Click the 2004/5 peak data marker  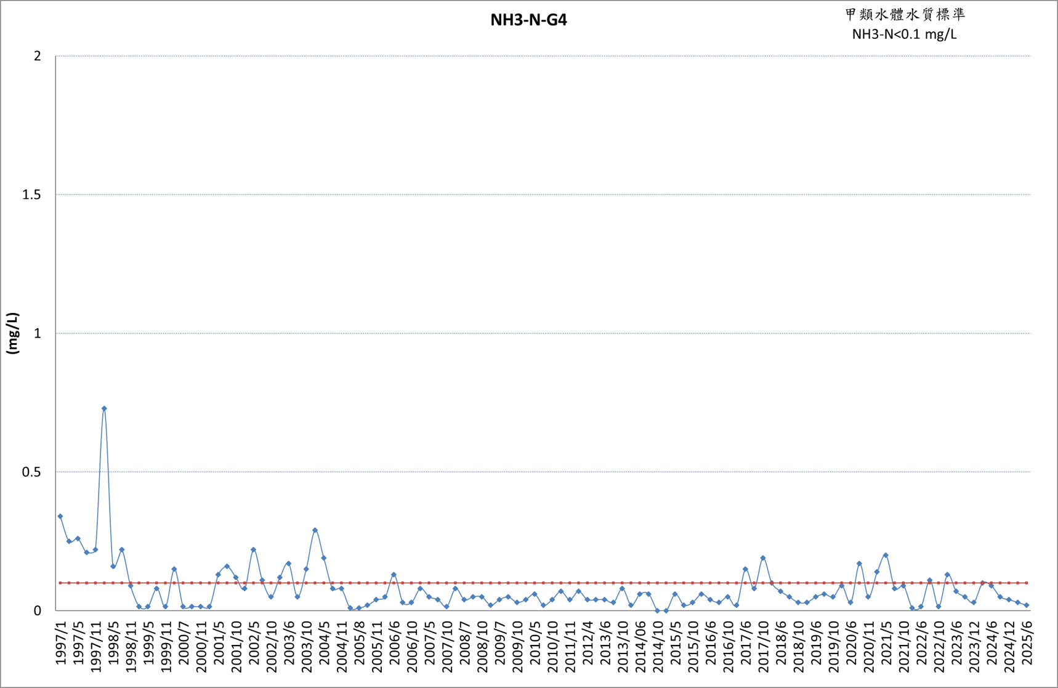click(x=315, y=530)
